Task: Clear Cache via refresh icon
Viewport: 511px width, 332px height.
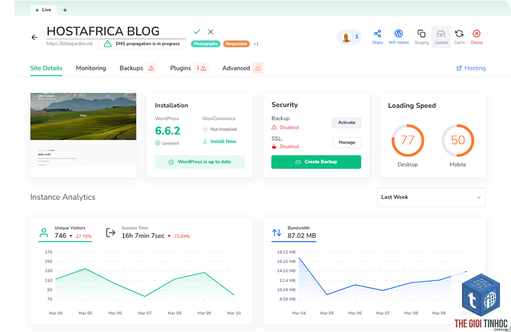Action: [x=459, y=34]
